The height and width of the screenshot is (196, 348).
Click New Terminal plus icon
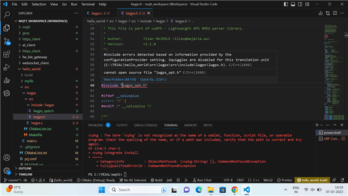point(317,125)
